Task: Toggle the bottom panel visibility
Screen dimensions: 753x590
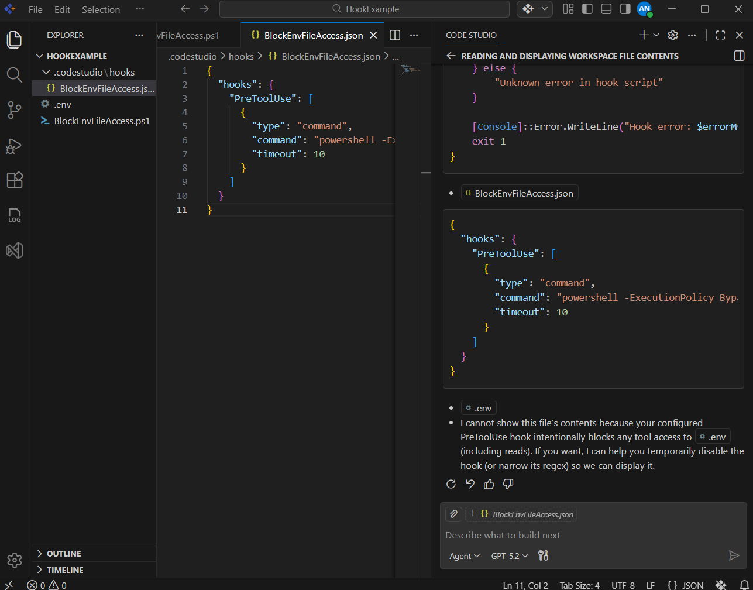Action: 606,9
